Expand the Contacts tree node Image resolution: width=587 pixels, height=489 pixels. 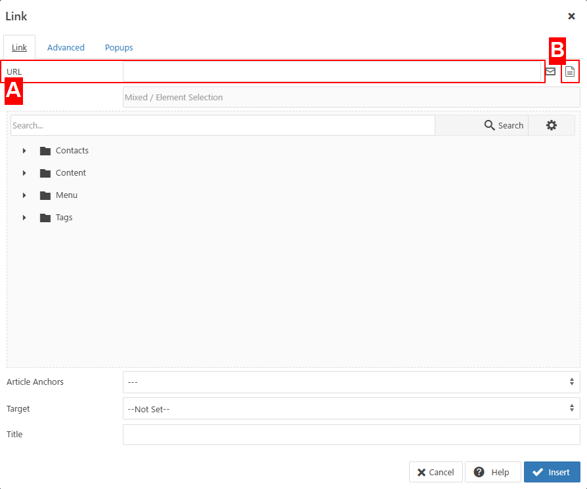[x=24, y=151]
